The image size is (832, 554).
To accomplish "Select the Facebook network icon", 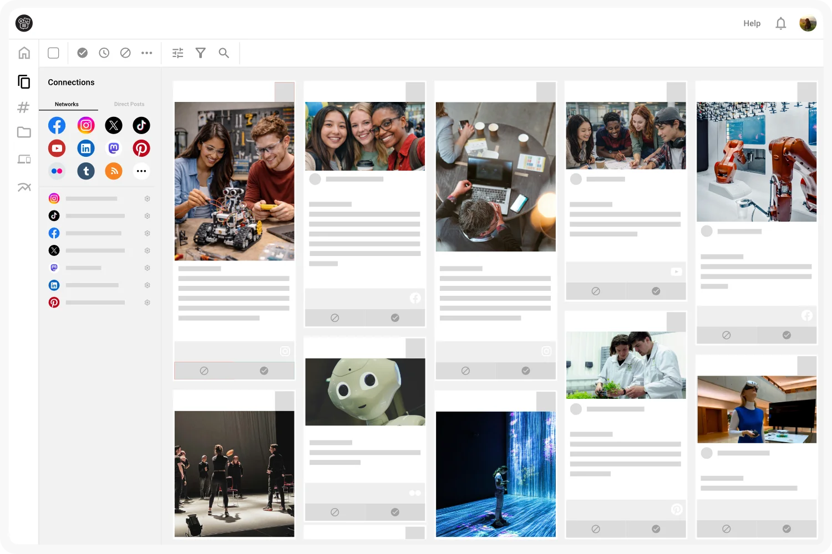I will point(57,126).
